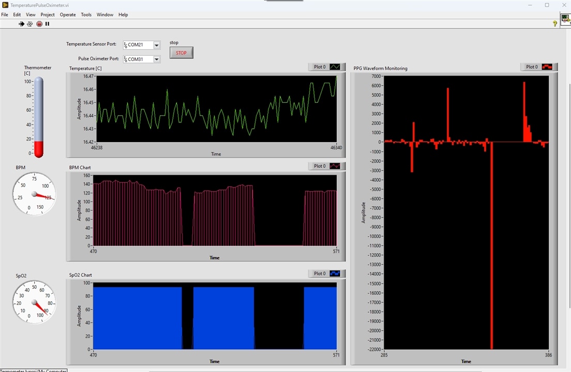The width and height of the screenshot is (571, 372).
Task: Open the Help menu
Action: tap(123, 14)
